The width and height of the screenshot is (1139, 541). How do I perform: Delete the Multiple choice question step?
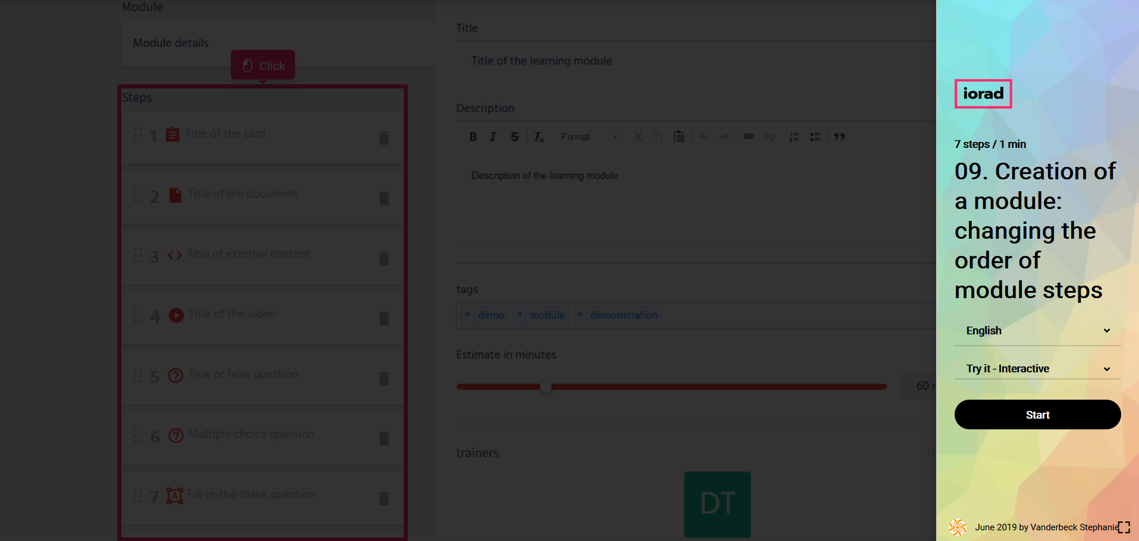[384, 438]
